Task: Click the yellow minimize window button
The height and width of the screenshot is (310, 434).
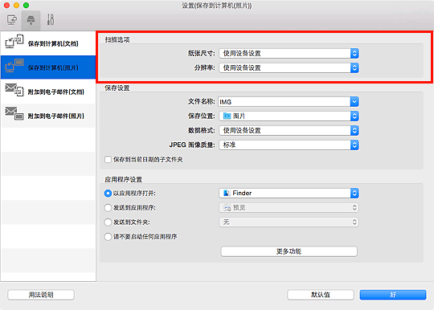Action: pyautogui.click(x=16, y=6)
